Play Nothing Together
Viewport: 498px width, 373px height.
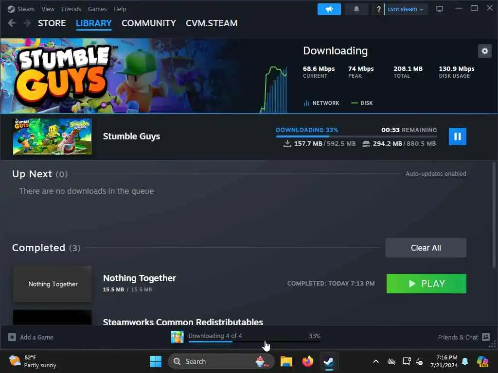pos(426,284)
